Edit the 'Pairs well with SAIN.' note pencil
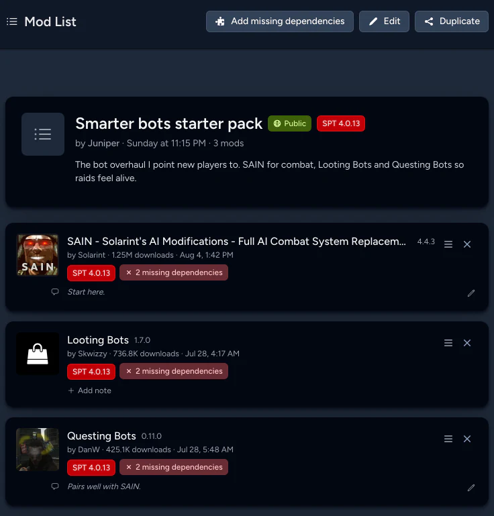 (x=471, y=488)
